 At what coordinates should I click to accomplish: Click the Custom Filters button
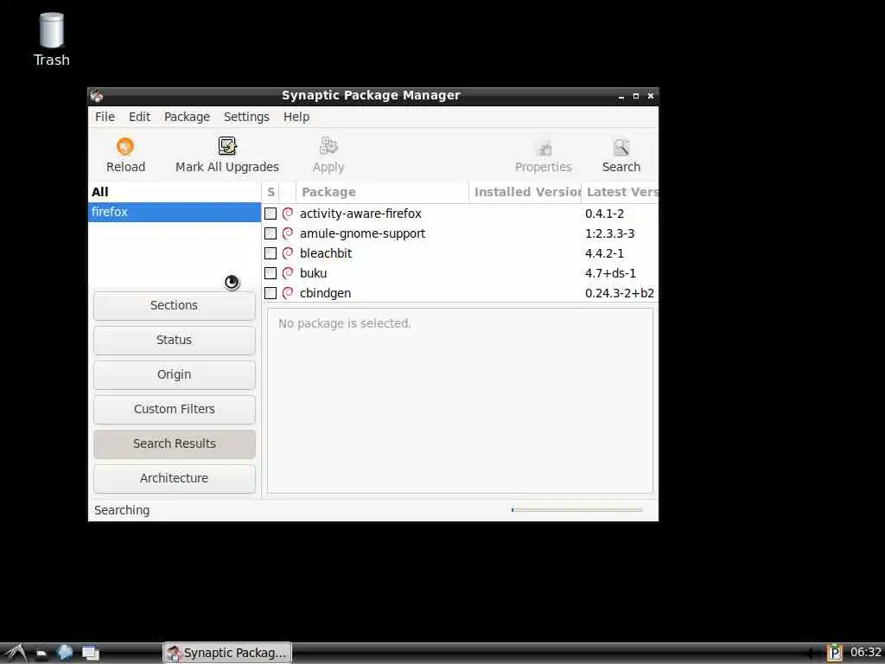pos(175,409)
